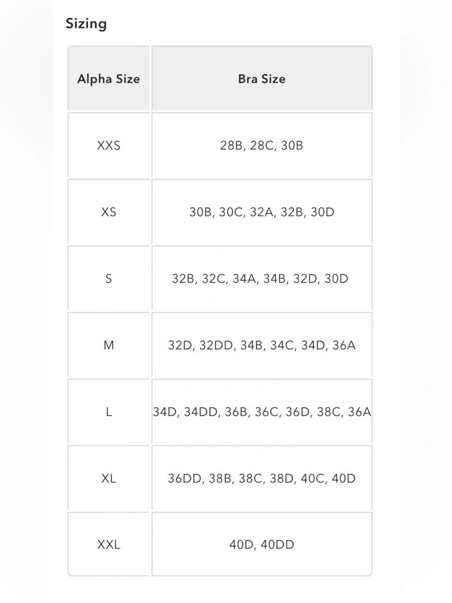The image size is (452, 603).
Task: Click the XS alpha size cell
Action: tap(108, 212)
